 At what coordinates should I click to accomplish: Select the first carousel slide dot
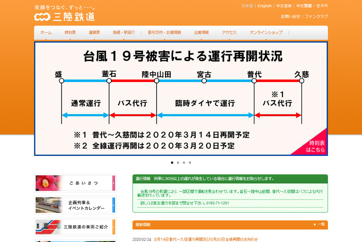click(x=172, y=163)
